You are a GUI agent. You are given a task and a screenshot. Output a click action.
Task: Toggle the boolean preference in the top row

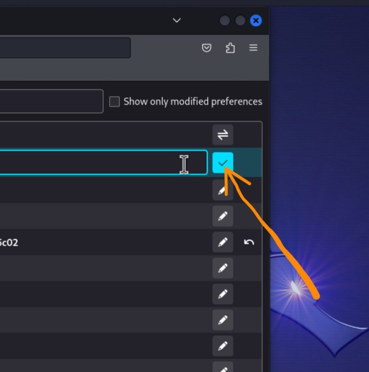(x=223, y=135)
